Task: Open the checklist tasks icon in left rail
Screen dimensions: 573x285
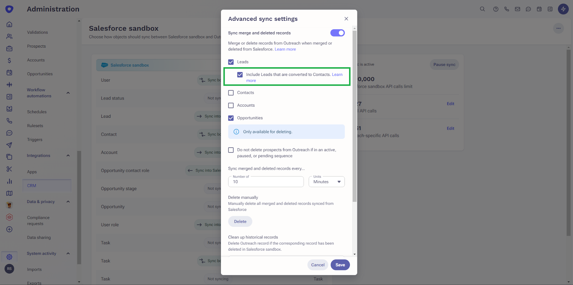Action: (9, 97)
